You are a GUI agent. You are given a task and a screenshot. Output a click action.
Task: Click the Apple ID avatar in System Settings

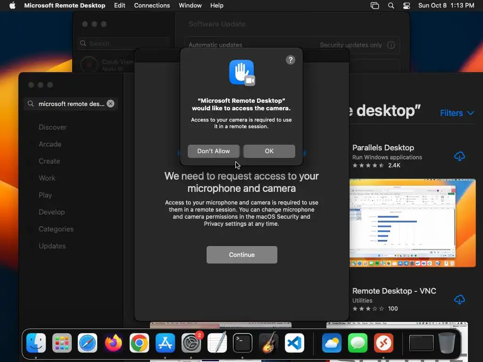click(89, 65)
